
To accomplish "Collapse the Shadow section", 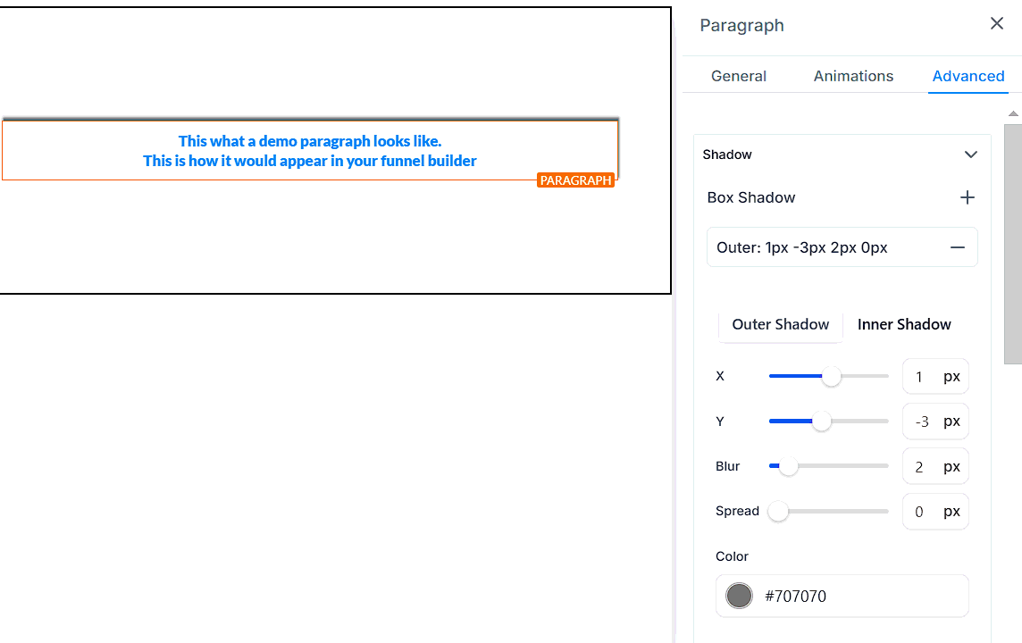I will [971, 154].
